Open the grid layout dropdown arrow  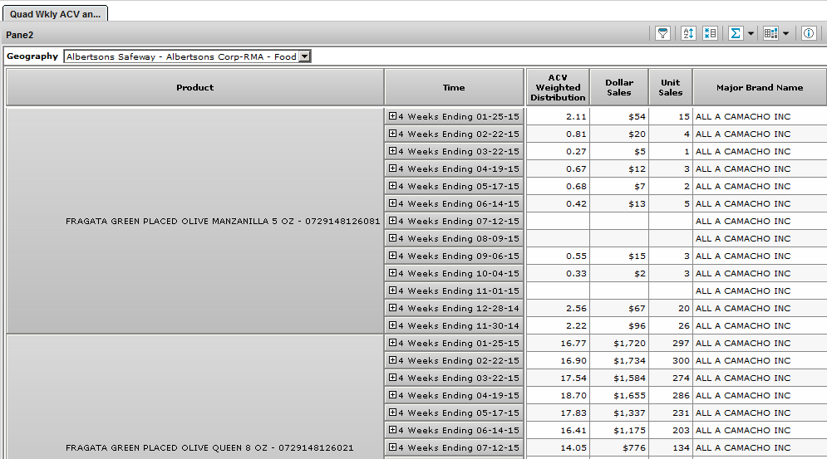coord(785,34)
